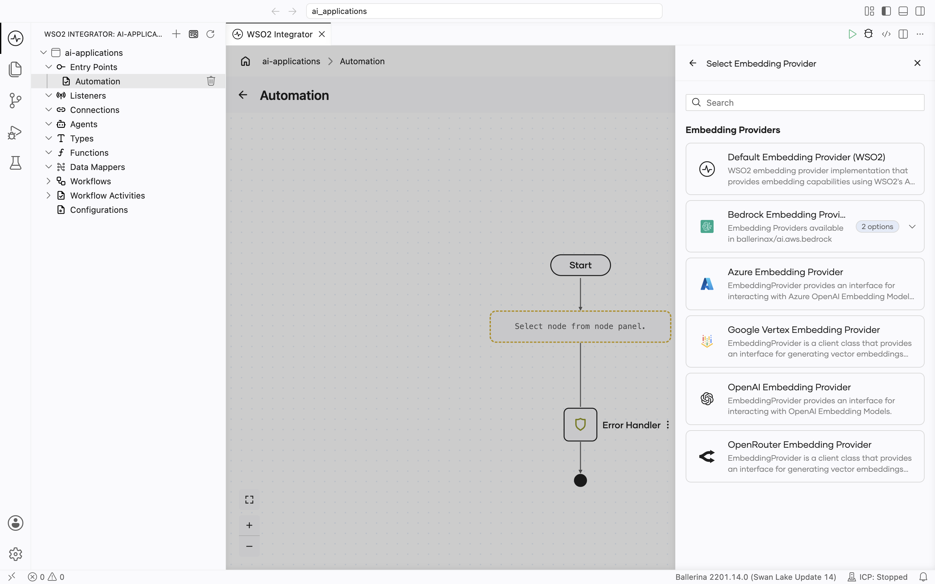Screen dimensions: 935x584
Task: Click Ballerina 2201.14.0 version in status bar
Action: point(755,577)
